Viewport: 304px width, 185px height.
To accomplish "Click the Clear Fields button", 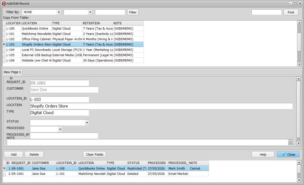I will coord(95,154).
